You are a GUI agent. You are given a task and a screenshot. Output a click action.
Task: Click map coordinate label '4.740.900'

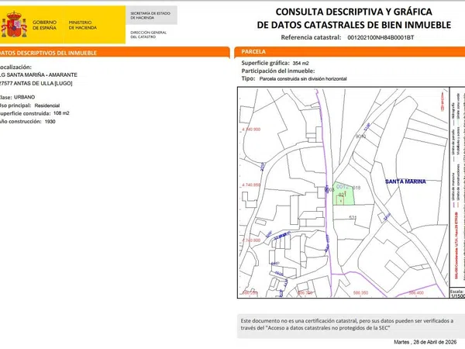pyautogui.click(x=251, y=130)
